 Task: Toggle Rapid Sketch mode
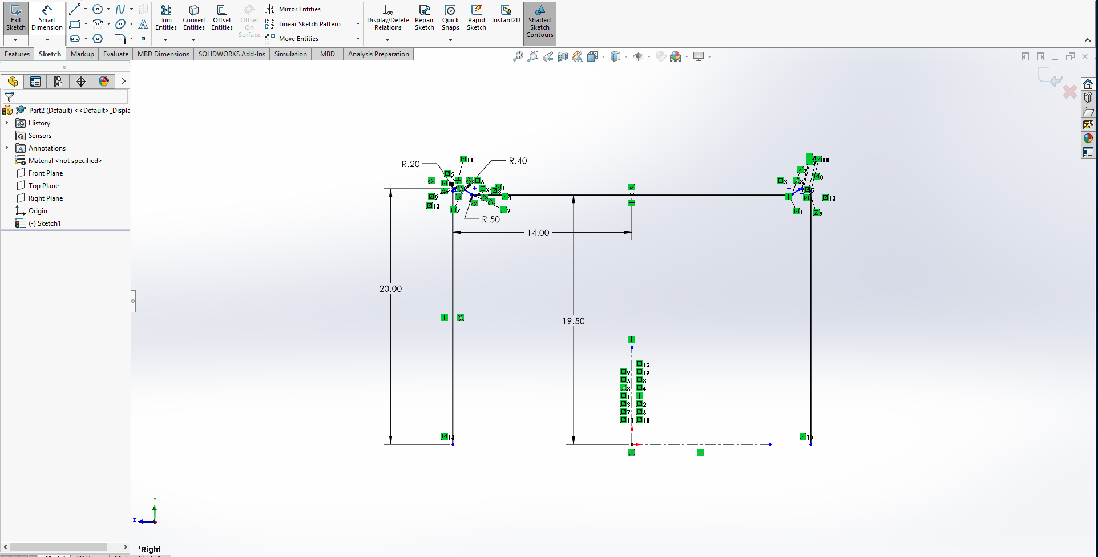pos(477,18)
